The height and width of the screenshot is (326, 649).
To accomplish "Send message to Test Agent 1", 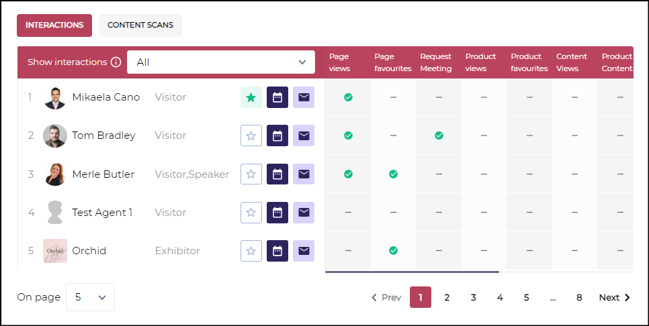I will pos(304,213).
